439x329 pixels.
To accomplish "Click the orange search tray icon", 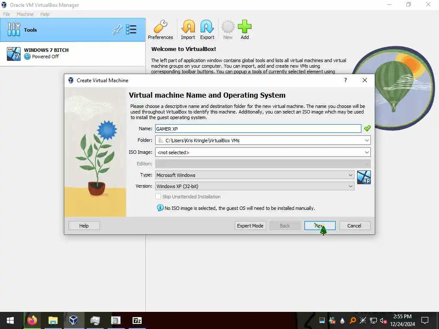I will [353, 320].
